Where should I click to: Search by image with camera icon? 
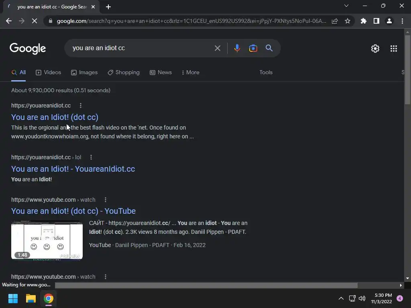[253, 48]
